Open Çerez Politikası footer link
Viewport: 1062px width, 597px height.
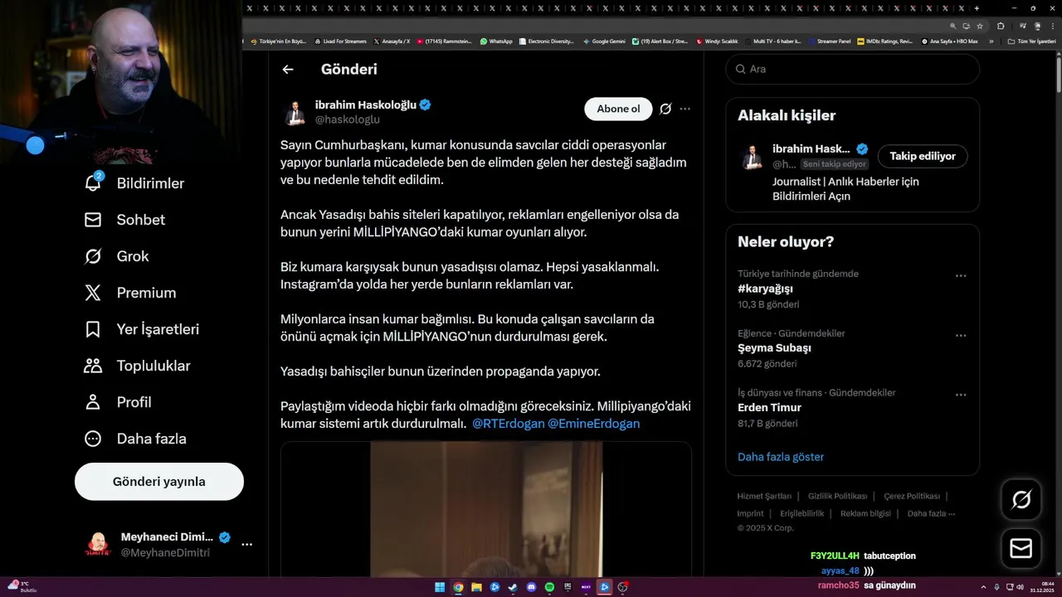tap(912, 496)
